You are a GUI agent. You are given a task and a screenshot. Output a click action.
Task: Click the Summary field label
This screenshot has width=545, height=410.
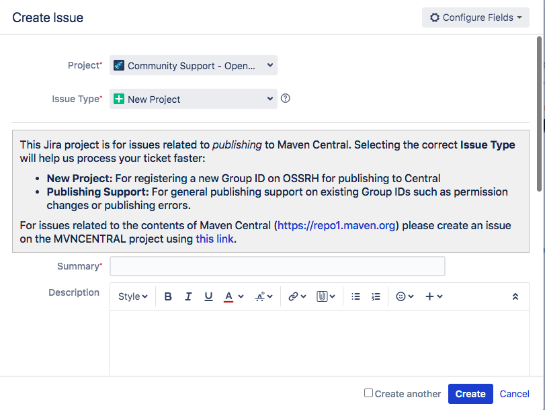[79, 266]
